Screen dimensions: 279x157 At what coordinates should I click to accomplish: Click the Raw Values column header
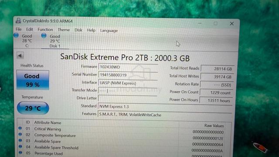(x=214, y=126)
